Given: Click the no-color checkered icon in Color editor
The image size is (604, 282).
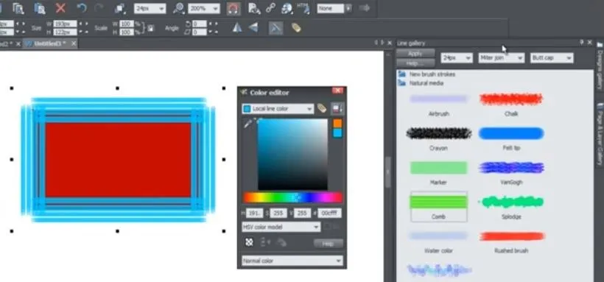Looking at the screenshot, I should point(249,242).
